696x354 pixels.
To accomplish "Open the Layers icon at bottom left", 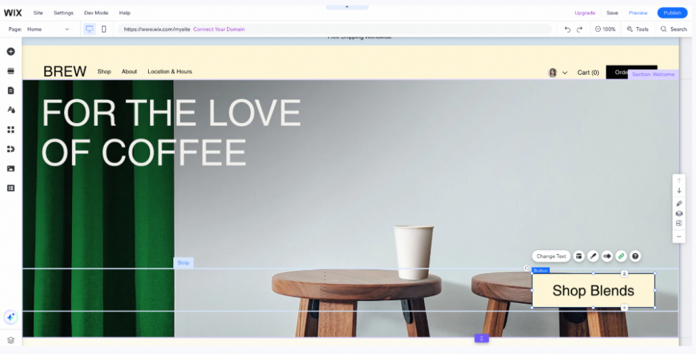I will 11,340.
